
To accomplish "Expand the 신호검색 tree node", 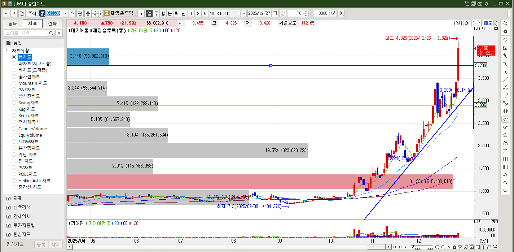I will pos(8,207).
